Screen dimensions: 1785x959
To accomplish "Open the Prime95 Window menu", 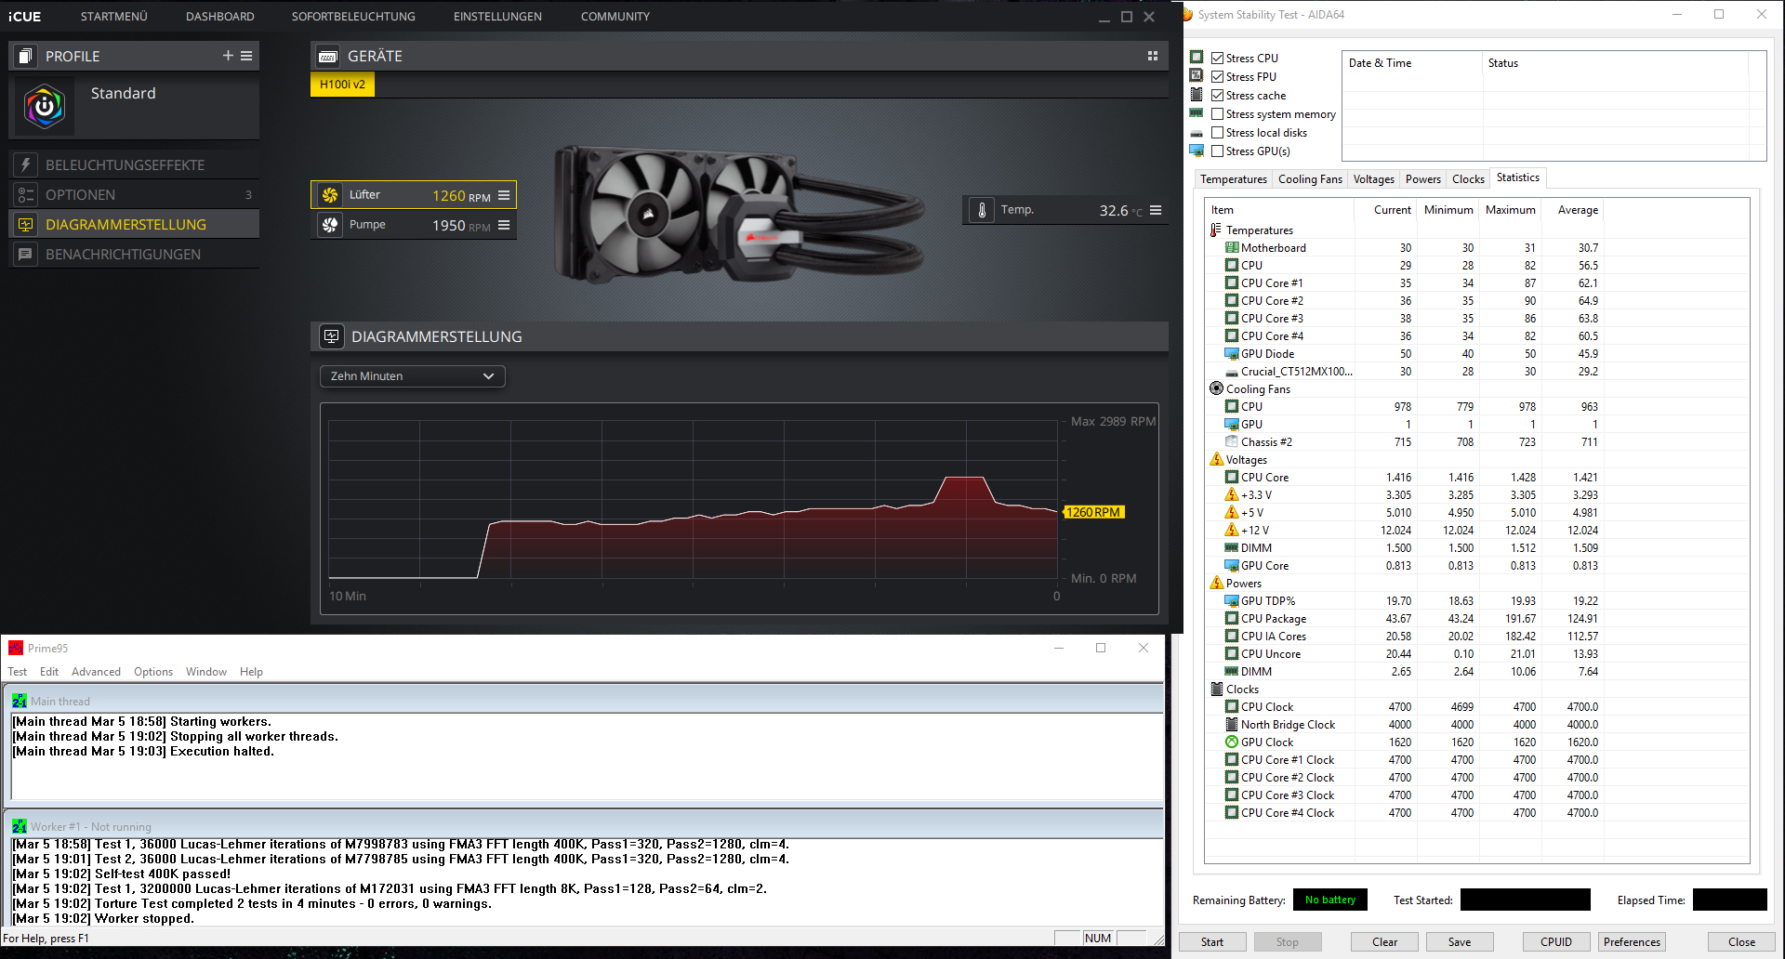I will 206,672.
